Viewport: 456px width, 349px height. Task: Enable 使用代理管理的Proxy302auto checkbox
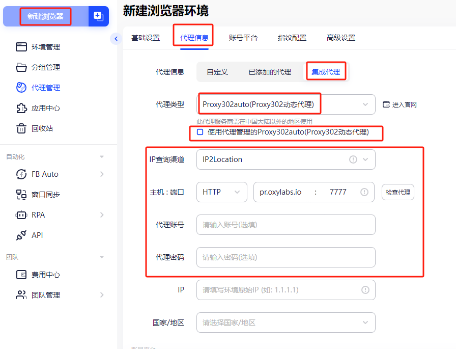coord(198,132)
